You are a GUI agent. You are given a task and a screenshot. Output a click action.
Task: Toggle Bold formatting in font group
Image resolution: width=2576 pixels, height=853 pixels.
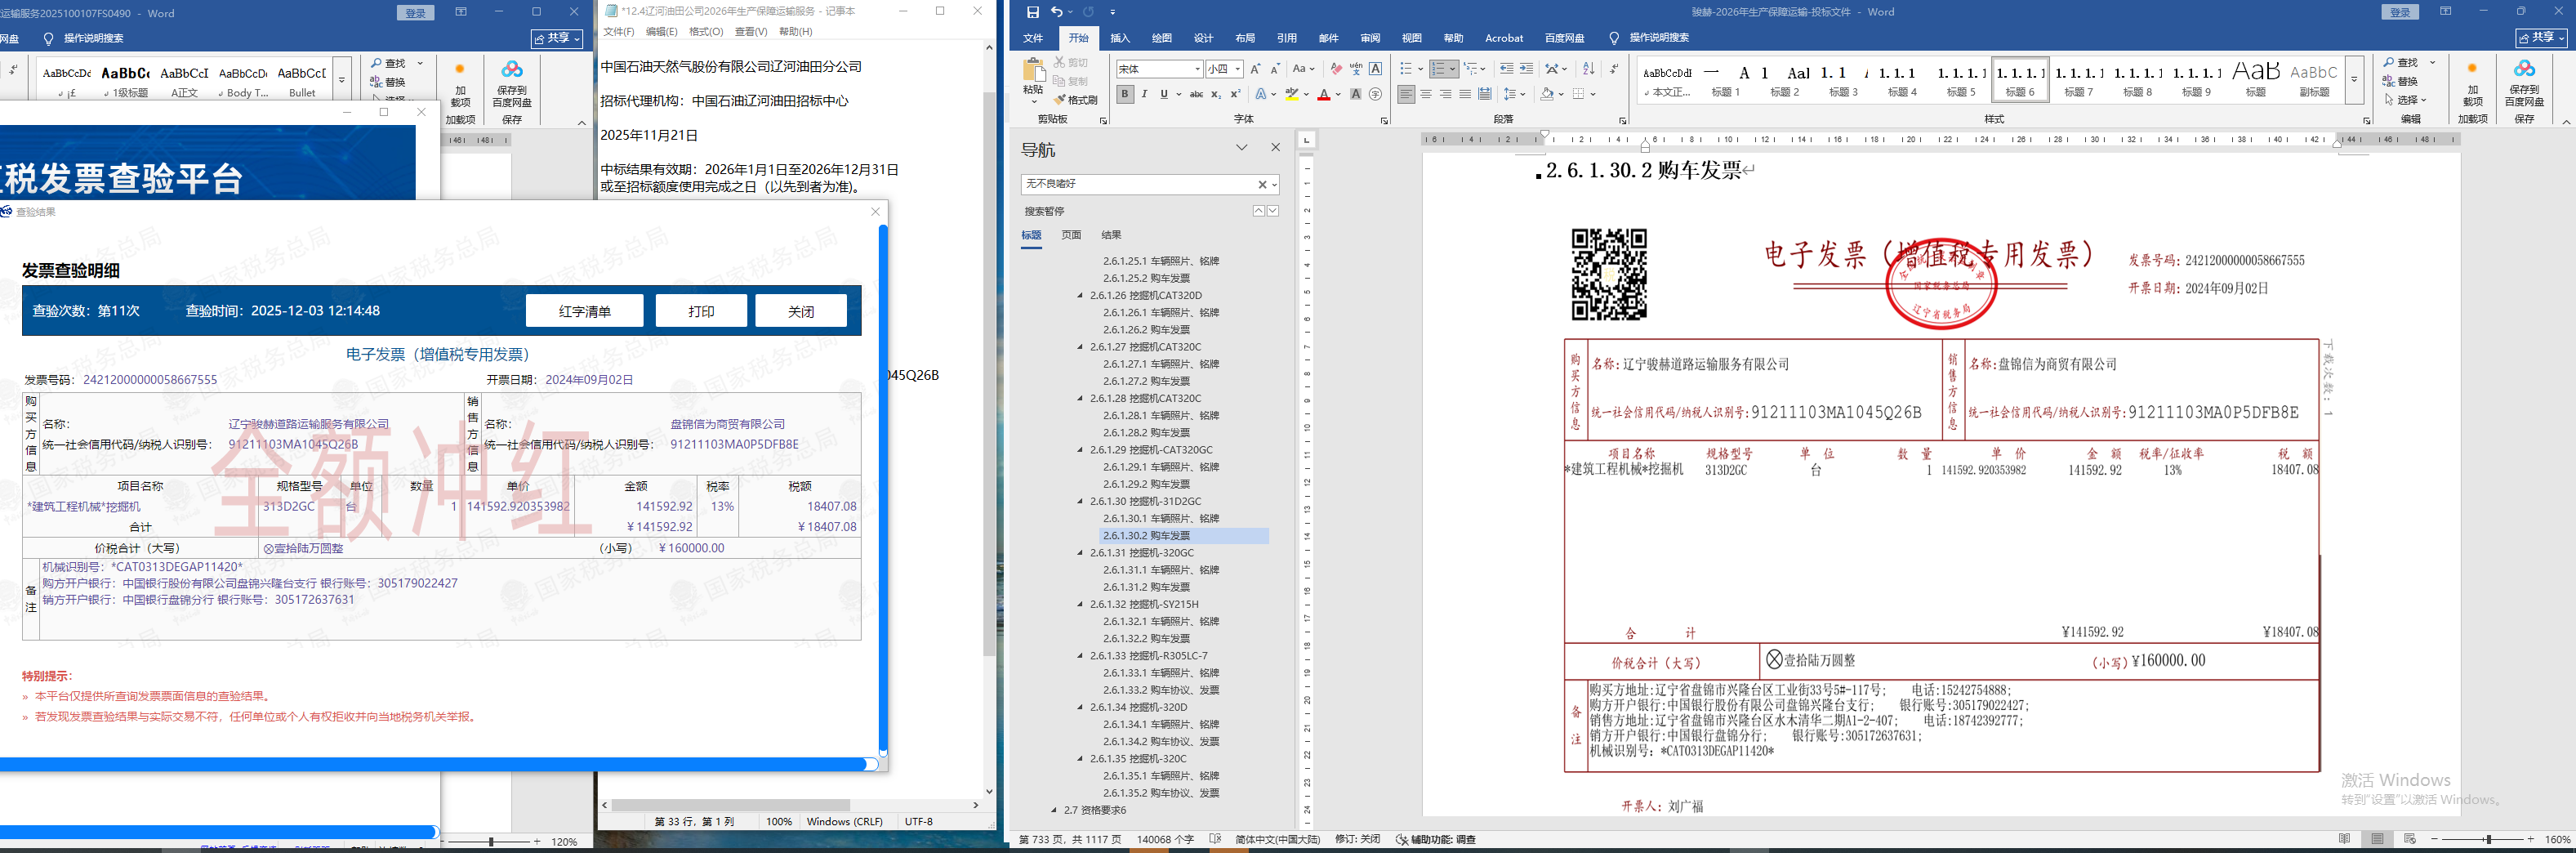1125,94
